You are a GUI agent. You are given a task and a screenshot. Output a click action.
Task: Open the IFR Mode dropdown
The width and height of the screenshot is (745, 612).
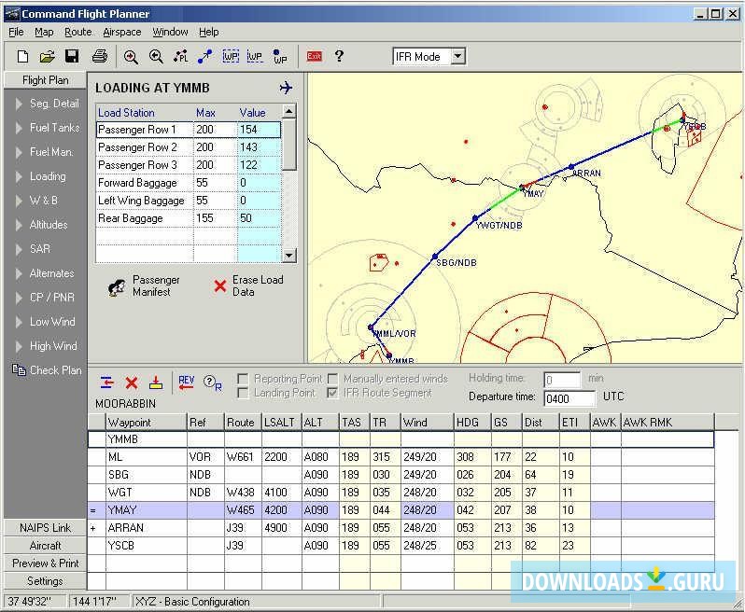coord(457,57)
